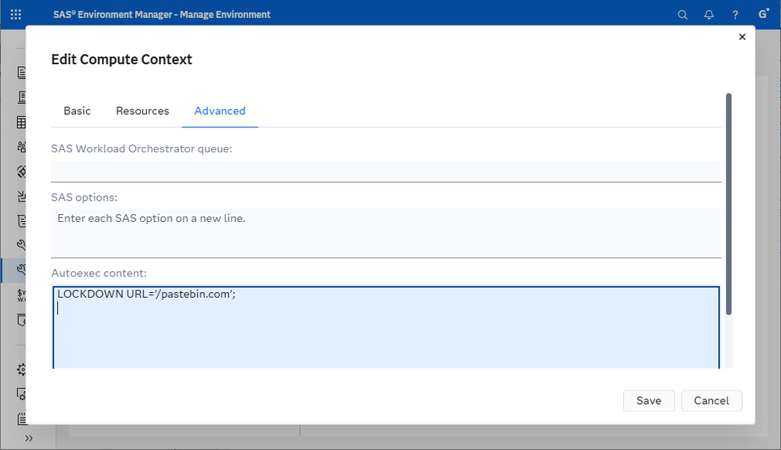Open the applications grid menu

point(16,14)
